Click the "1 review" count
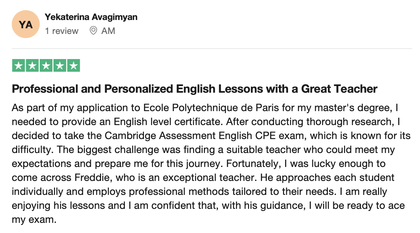420x233 pixels. (x=62, y=31)
